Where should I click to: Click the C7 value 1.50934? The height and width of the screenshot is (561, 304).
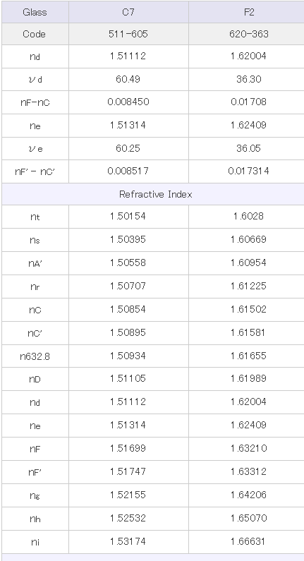pyautogui.click(x=128, y=356)
